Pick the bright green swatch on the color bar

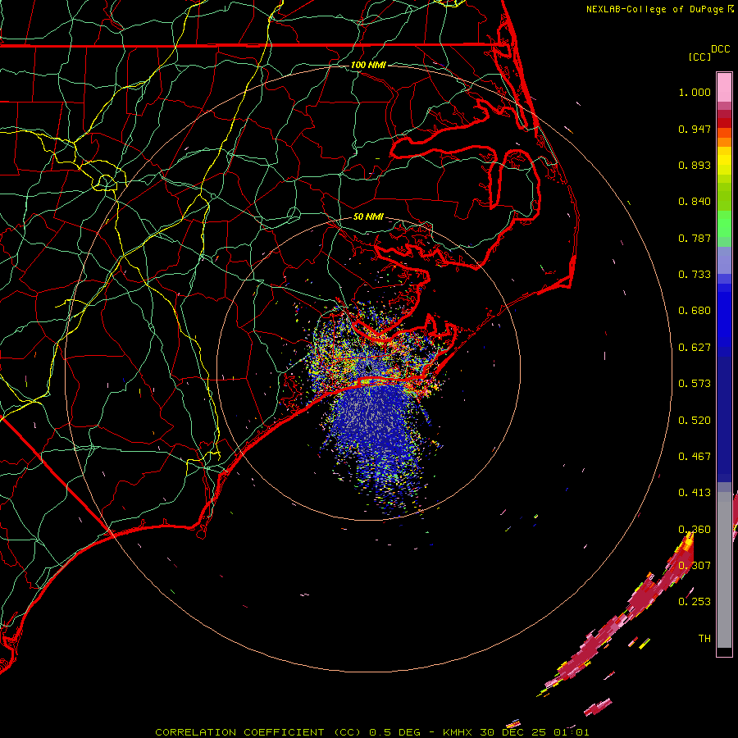pos(724,224)
